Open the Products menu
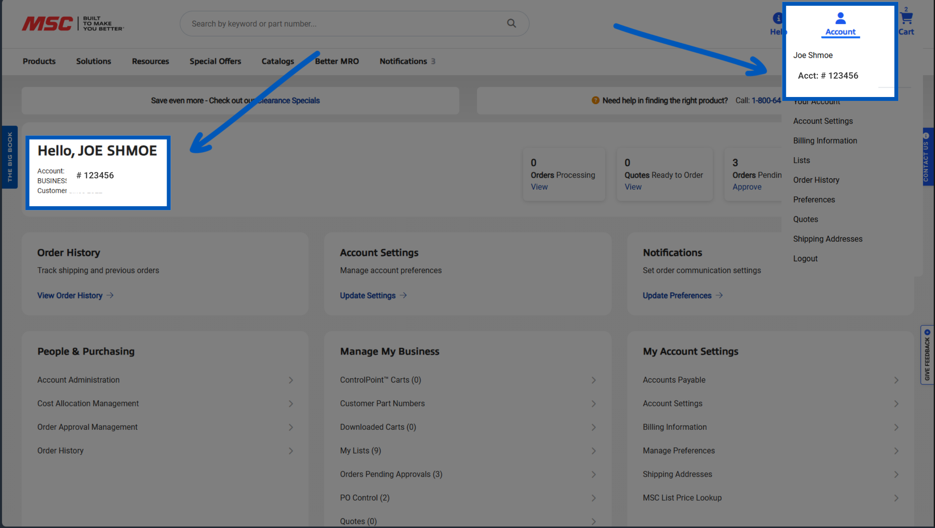 pyautogui.click(x=39, y=61)
